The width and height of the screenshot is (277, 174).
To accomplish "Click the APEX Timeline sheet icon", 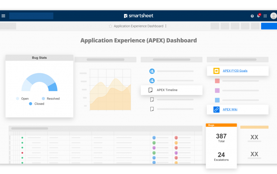I will pos(150,90).
